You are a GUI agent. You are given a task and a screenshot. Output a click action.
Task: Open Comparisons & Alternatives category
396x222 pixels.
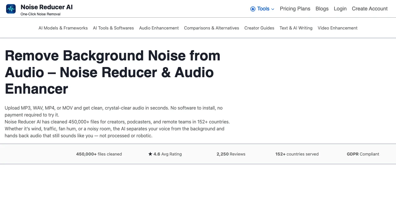211,28
